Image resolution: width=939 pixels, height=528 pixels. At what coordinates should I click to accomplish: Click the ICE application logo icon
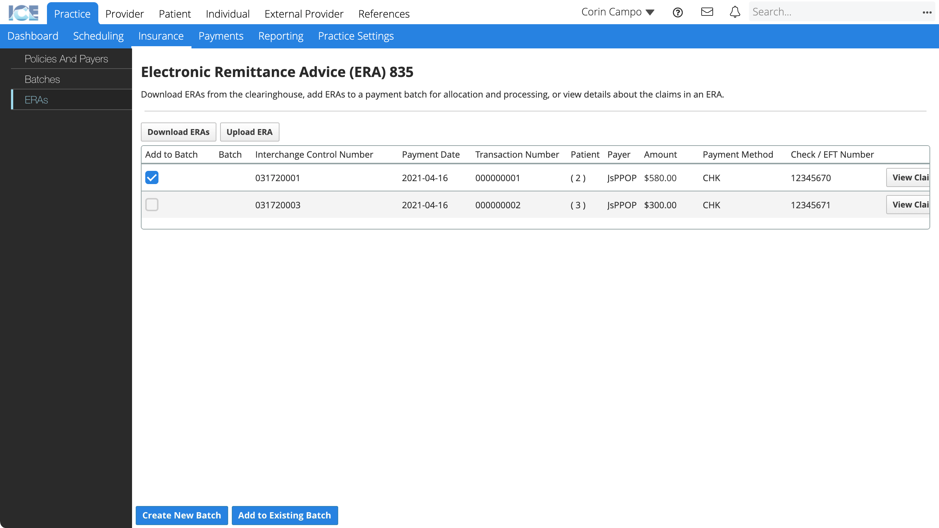pyautogui.click(x=23, y=12)
